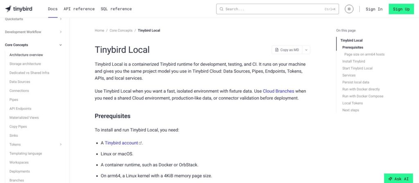Viewport: 419px width, 183px height.
Task: Toggle the light/dark theme sun icon
Action: pyautogui.click(x=349, y=9)
